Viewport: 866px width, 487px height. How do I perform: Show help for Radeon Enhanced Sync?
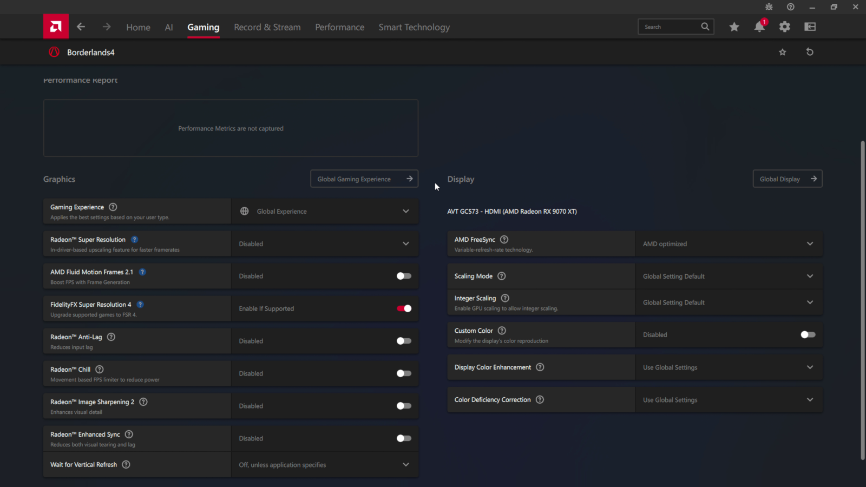click(x=129, y=435)
